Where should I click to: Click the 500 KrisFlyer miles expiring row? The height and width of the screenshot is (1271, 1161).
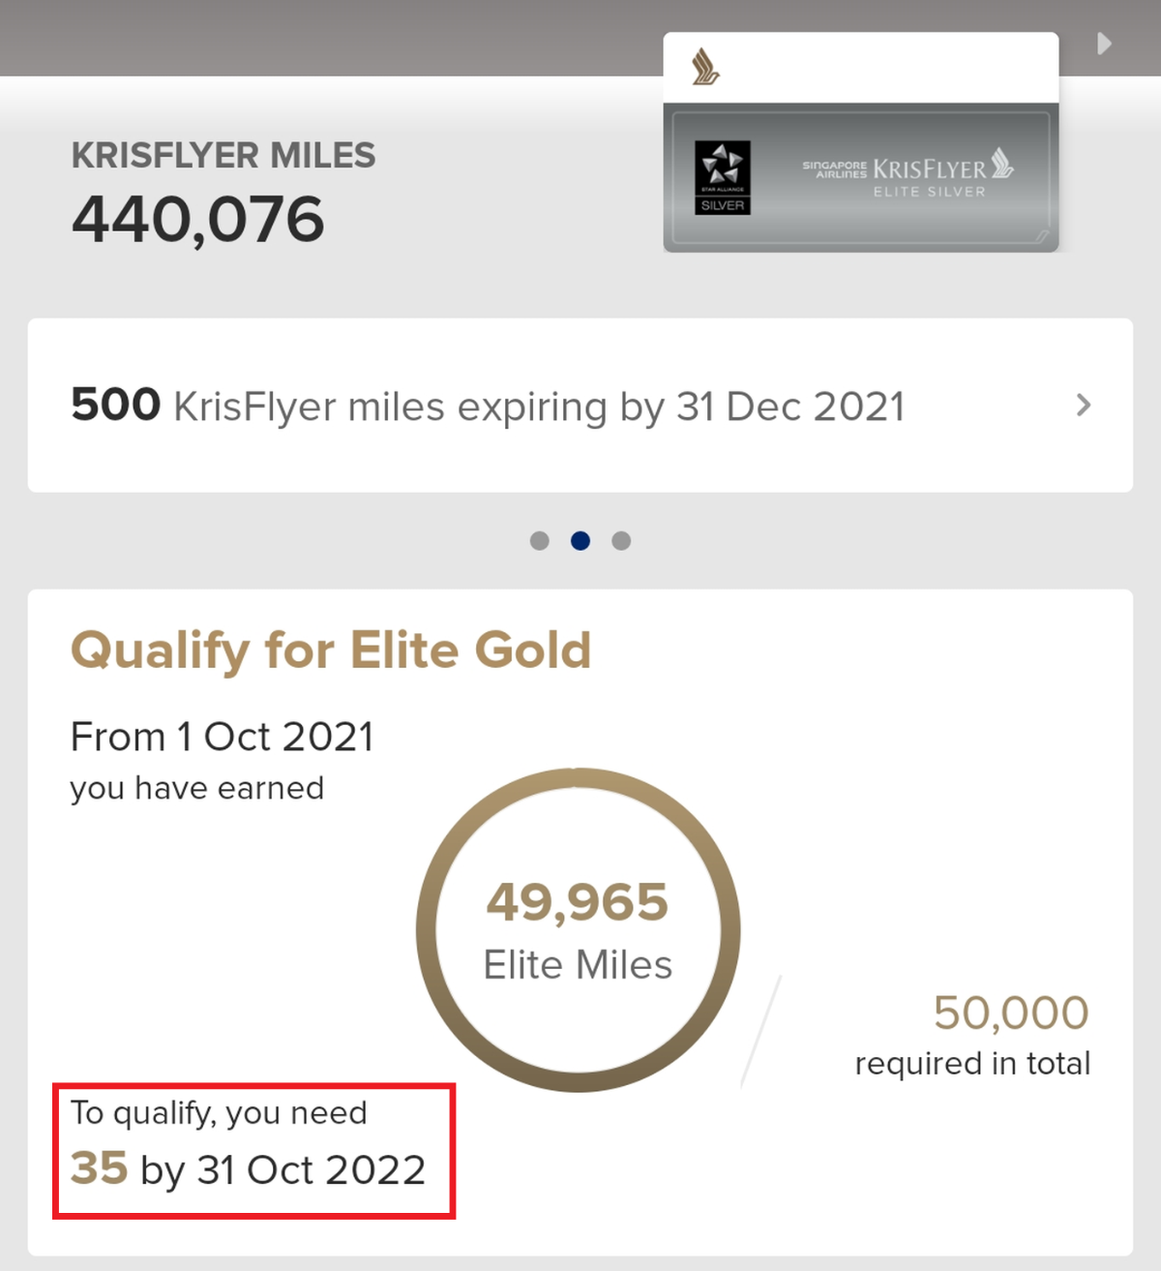pos(580,406)
